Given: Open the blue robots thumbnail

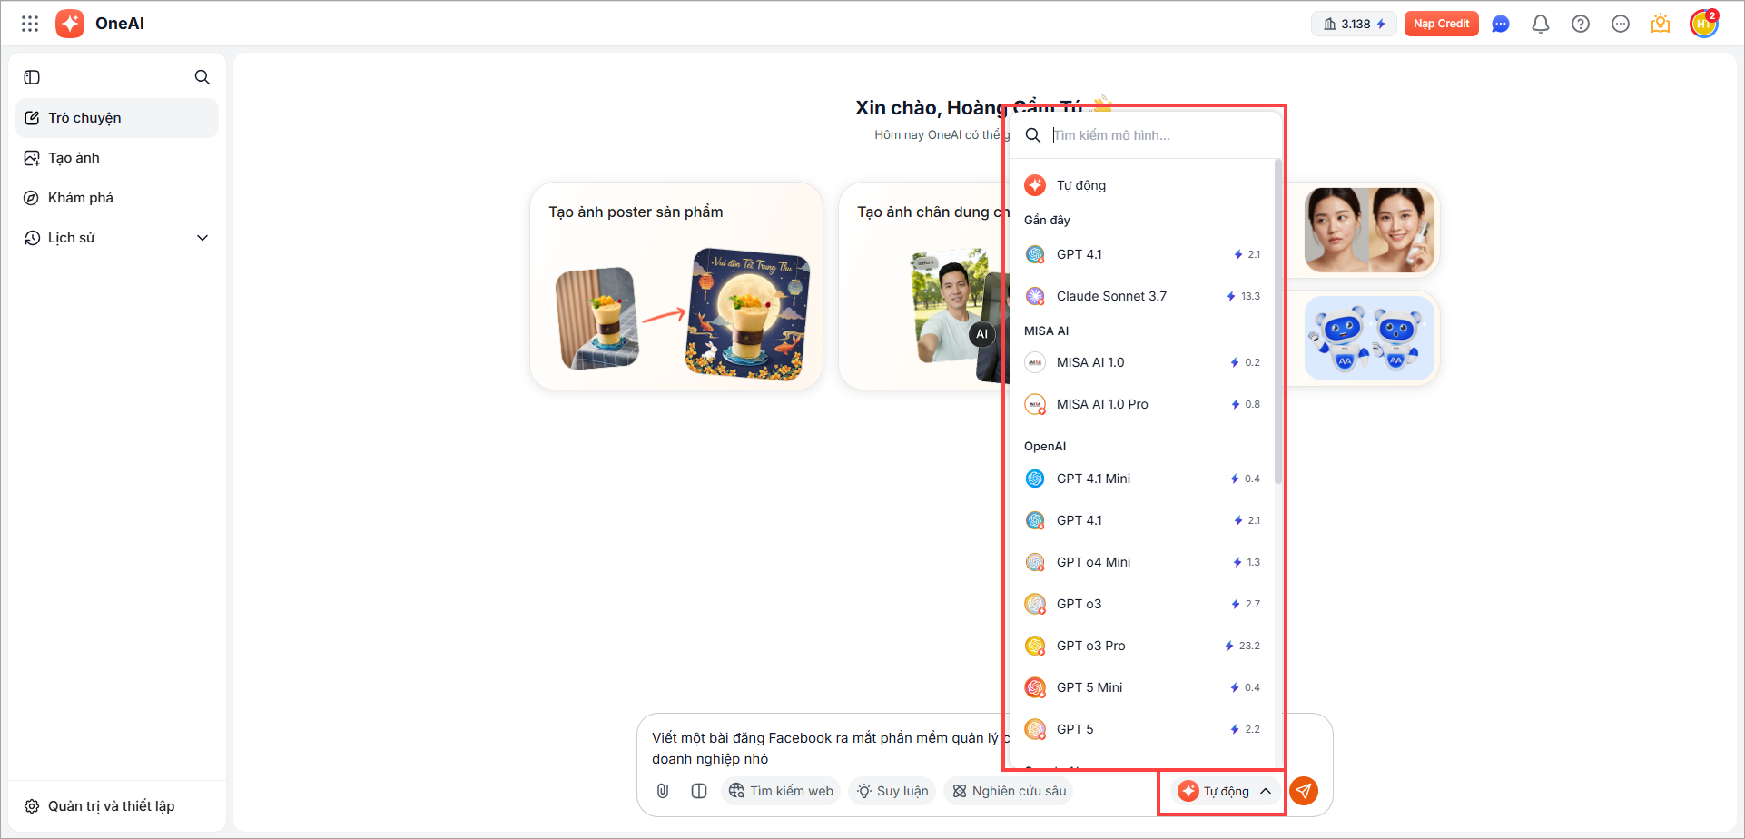Looking at the screenshot, I should pyautogui.click(x=1370, y=338).
